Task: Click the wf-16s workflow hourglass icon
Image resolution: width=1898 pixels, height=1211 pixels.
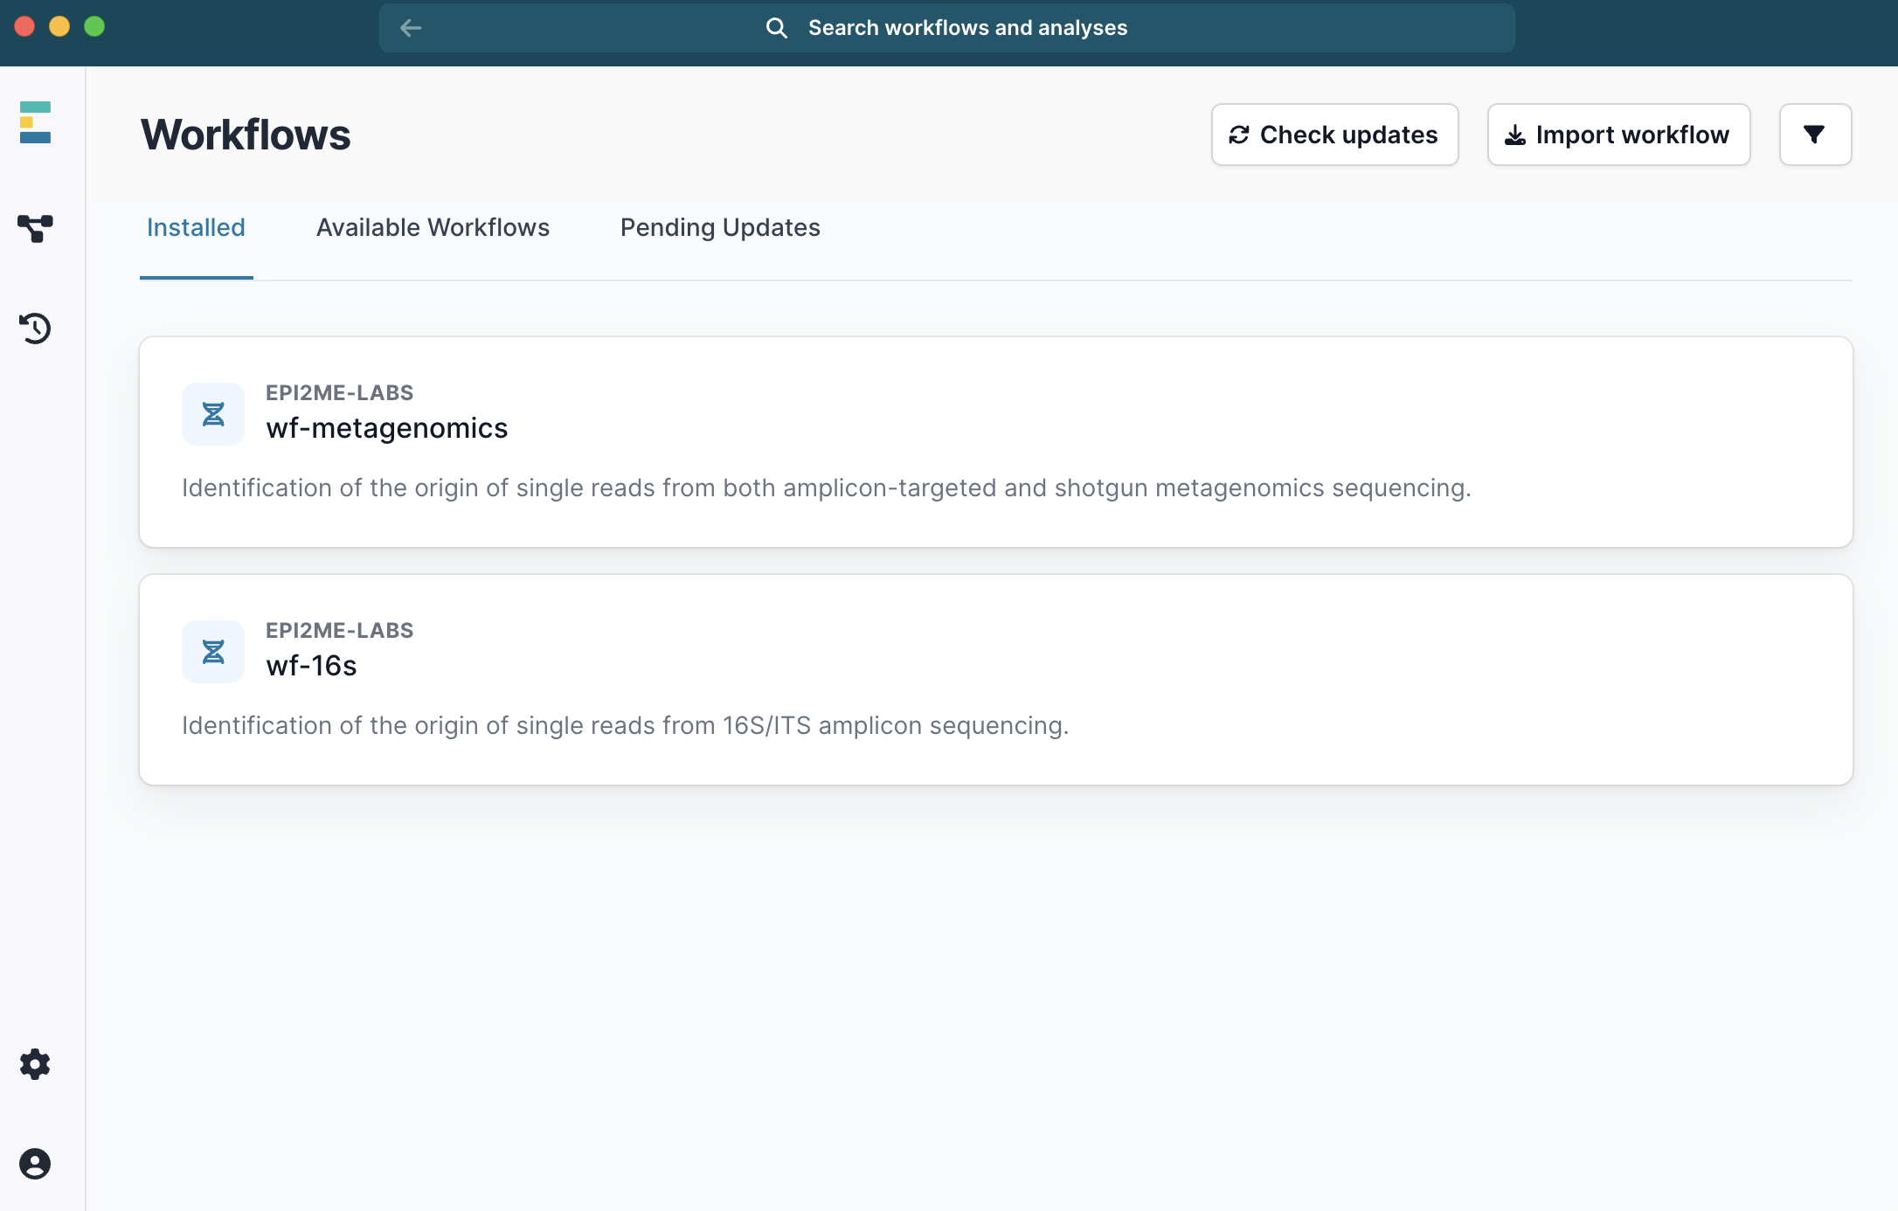Action: point(212,651)
